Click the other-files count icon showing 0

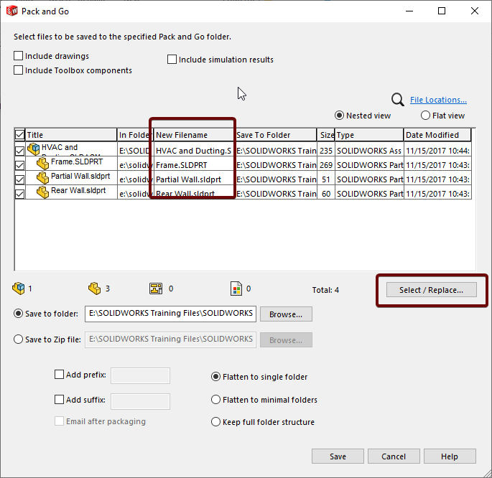point(236,289)
